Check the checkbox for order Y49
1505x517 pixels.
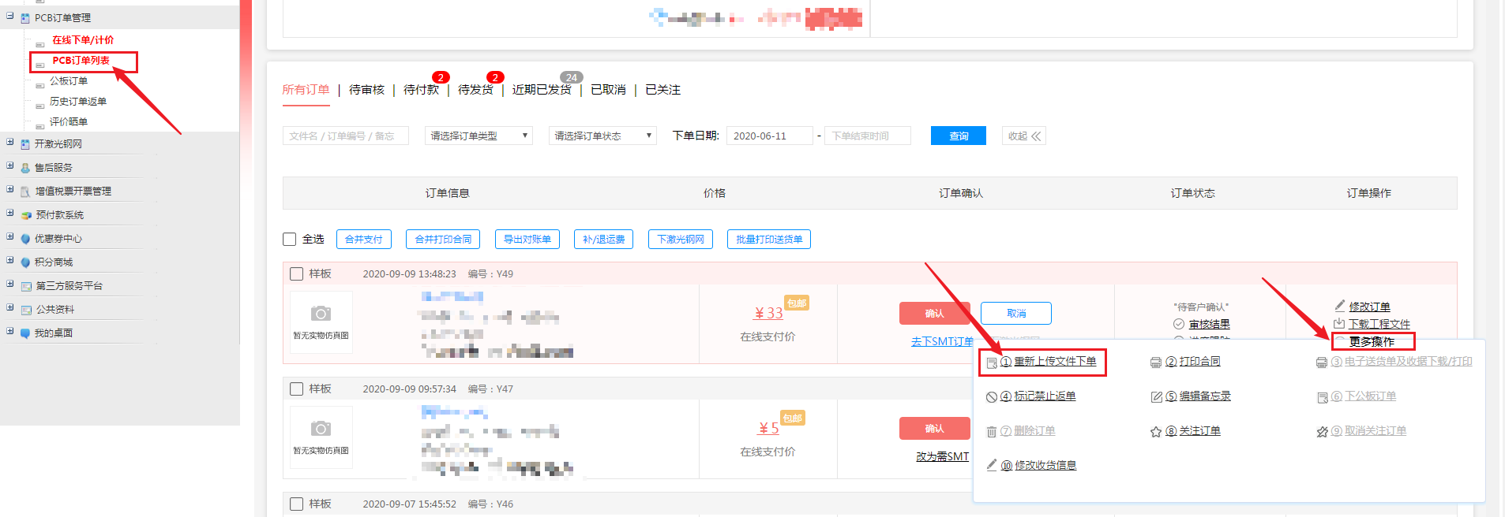point(297,274)
